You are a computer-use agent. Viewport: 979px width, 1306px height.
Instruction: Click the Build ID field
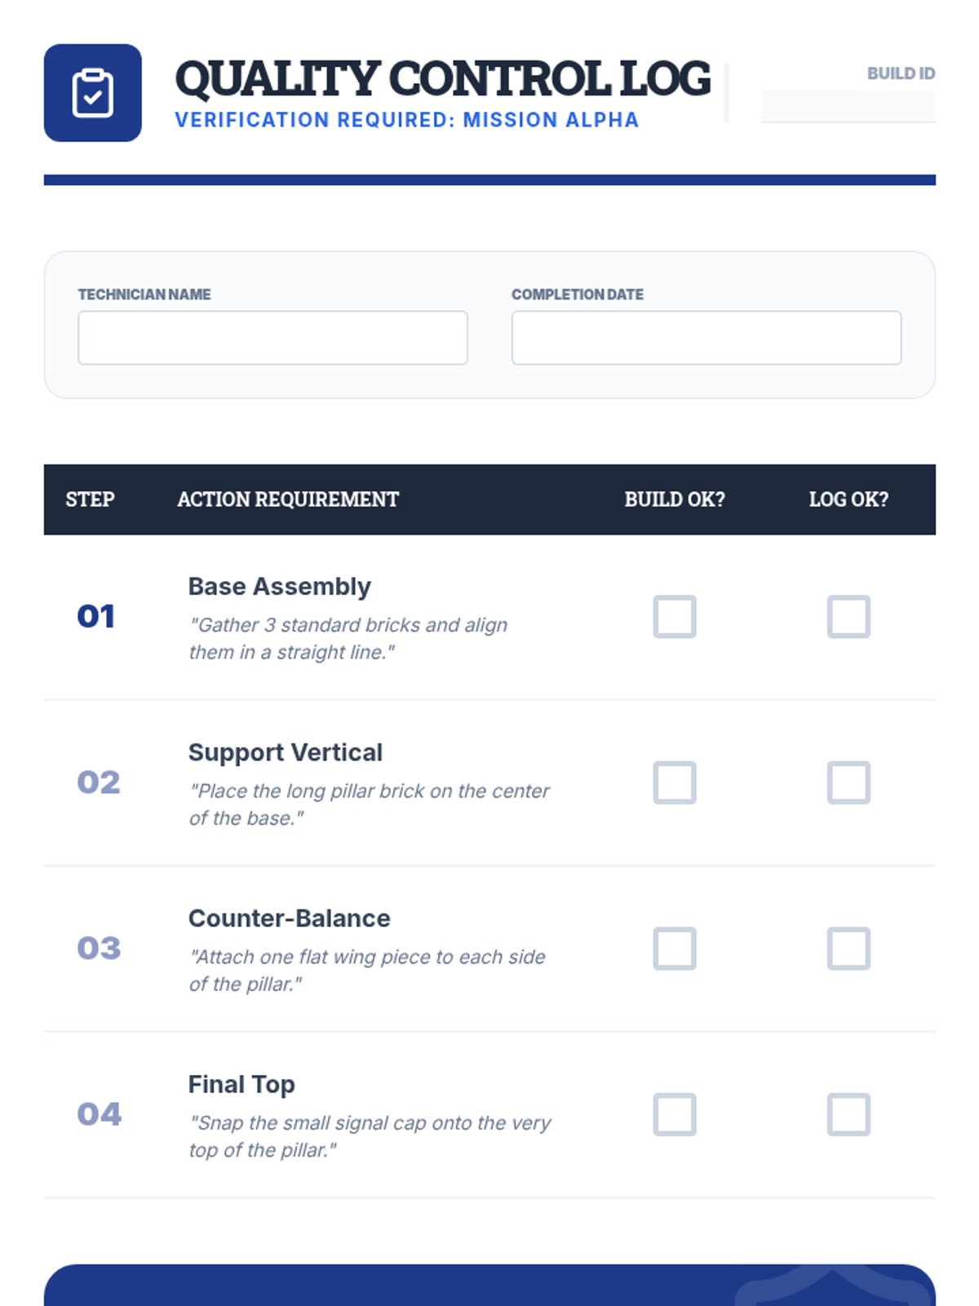tap(848, 106)
